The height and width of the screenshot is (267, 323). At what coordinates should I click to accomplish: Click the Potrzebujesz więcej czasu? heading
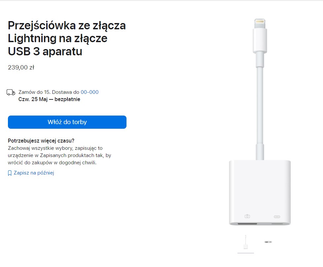41,141
